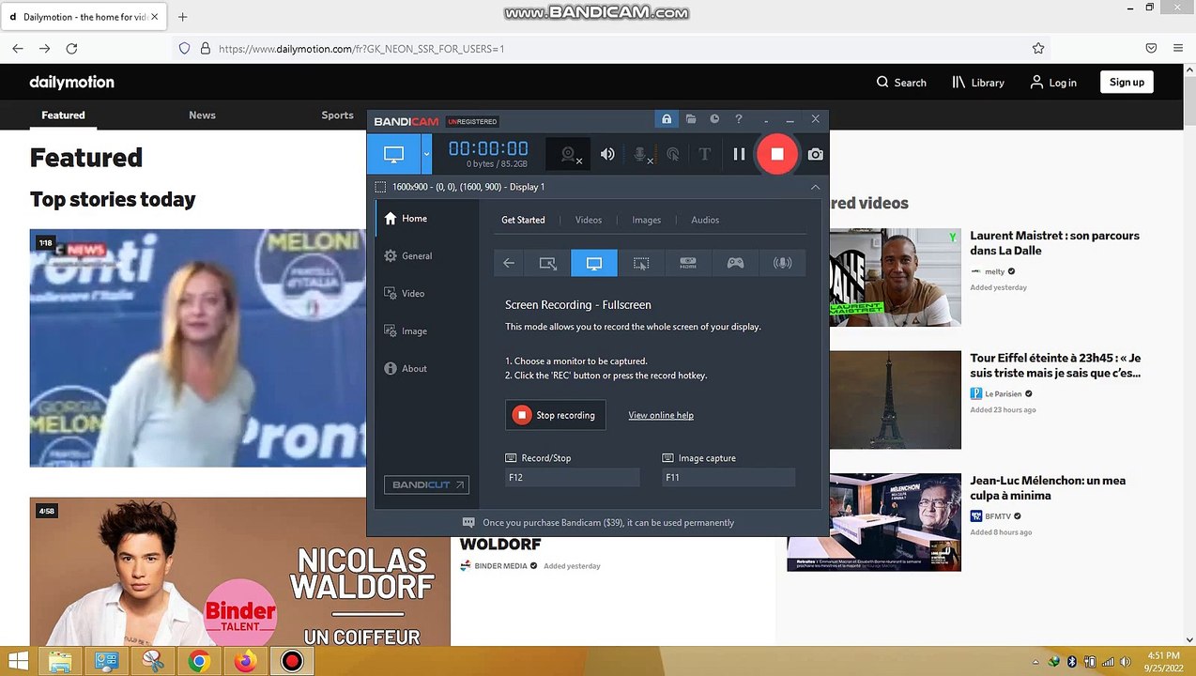This screenshot has height=676, width=1196.
Task: Click the dailymotion logo
Action: (71, 83)
